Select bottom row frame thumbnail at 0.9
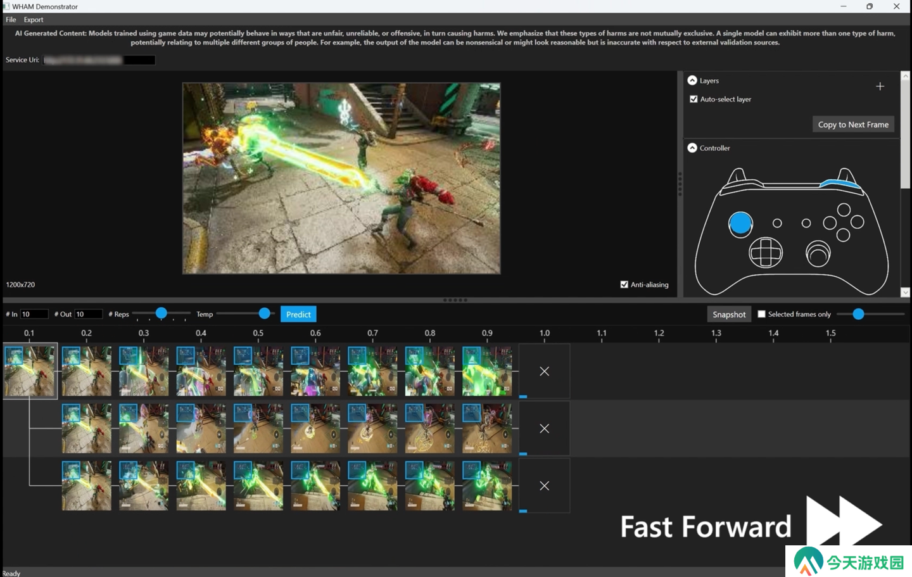This screenshot has height=577, width=912. [487, 485]
